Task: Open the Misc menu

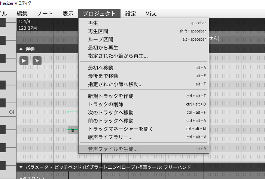Action: click(x=151, y=14)
